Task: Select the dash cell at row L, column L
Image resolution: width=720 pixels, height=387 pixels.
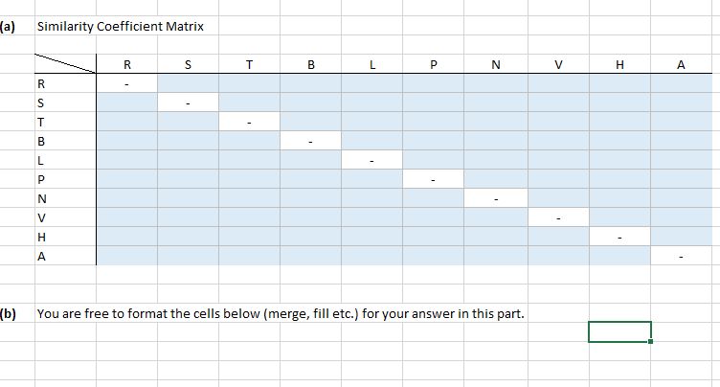Action: pyautogui.click(x=371, y=160)
